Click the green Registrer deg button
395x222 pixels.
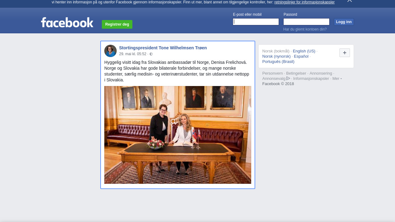point(117,24)
